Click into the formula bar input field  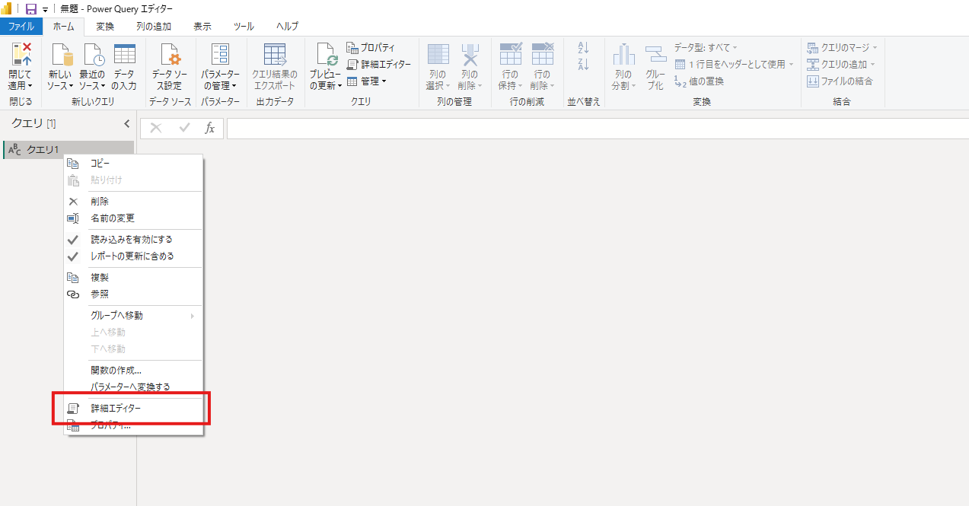point(598,129)
